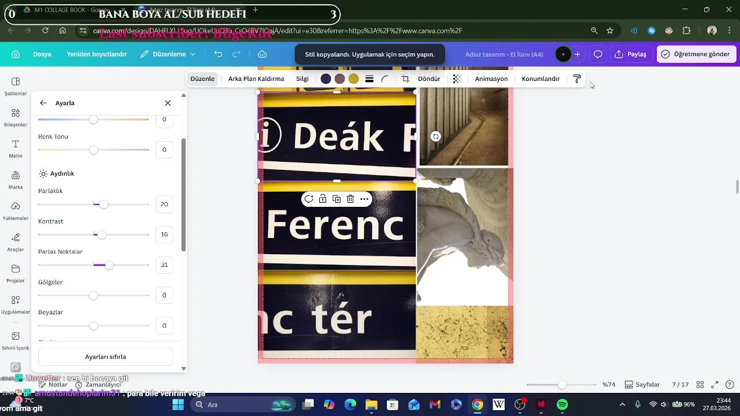Open Konumlandır position panel
This screenshot has width=740, height=416.
pyautogui.click(x=541, y=79)
